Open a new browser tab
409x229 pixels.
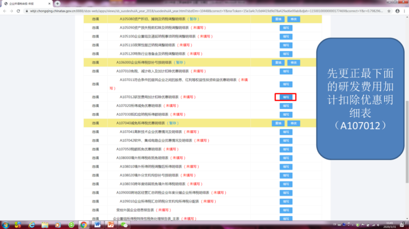[x=58, y=3]
